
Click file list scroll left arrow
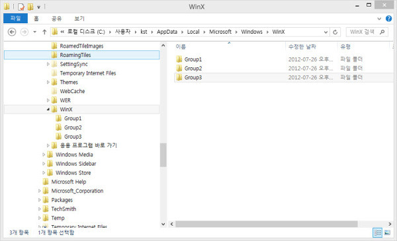coord(172,224)
